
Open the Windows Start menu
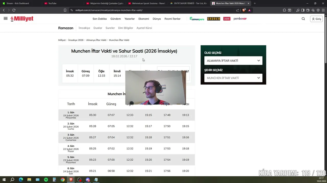click(4, 180)
